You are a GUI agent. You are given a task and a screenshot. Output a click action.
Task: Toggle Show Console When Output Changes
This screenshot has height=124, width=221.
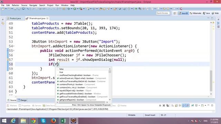(184, 105)
